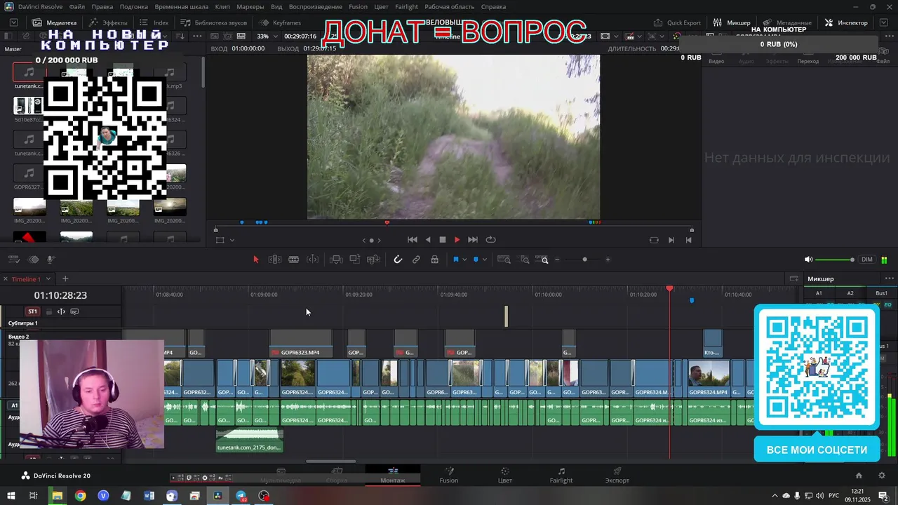Toggle position lock icon

pyautogui.click(x=435, y=260)
